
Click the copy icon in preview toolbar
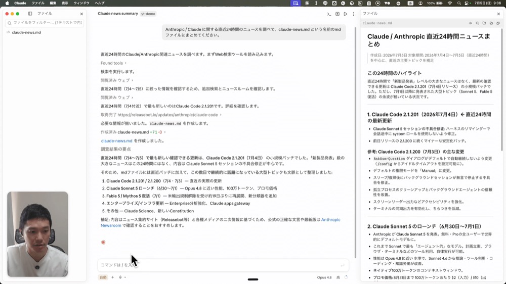point(498,23)
